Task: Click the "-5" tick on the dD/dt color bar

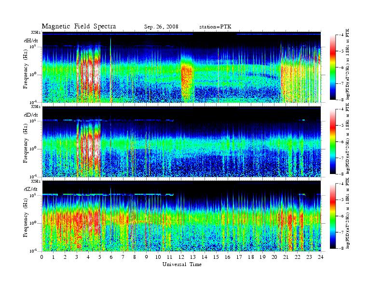Action: click(341, 125)
